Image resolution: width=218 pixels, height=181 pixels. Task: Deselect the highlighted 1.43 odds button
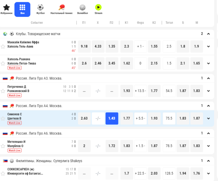click(112, 118)
